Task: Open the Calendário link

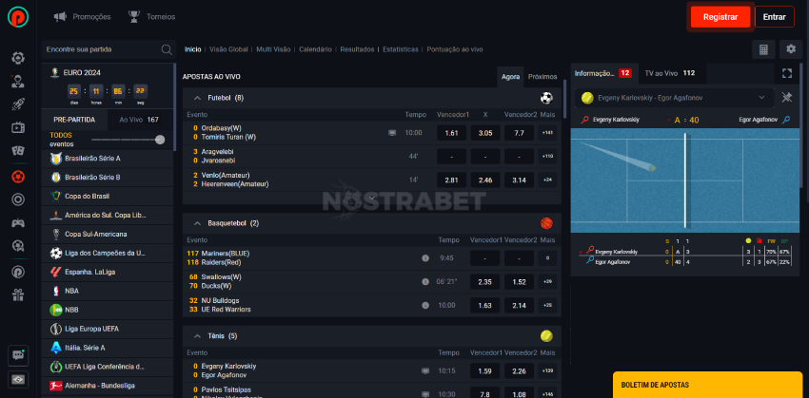Action: click(315, 49)
